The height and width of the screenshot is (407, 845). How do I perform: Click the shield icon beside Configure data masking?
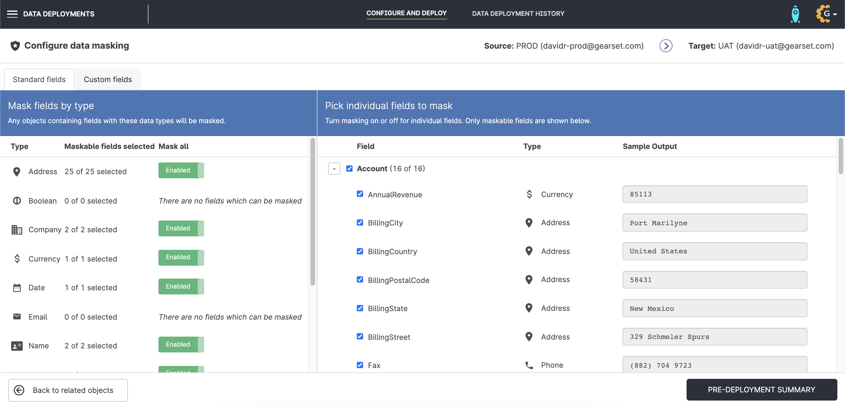click(15, 45)
